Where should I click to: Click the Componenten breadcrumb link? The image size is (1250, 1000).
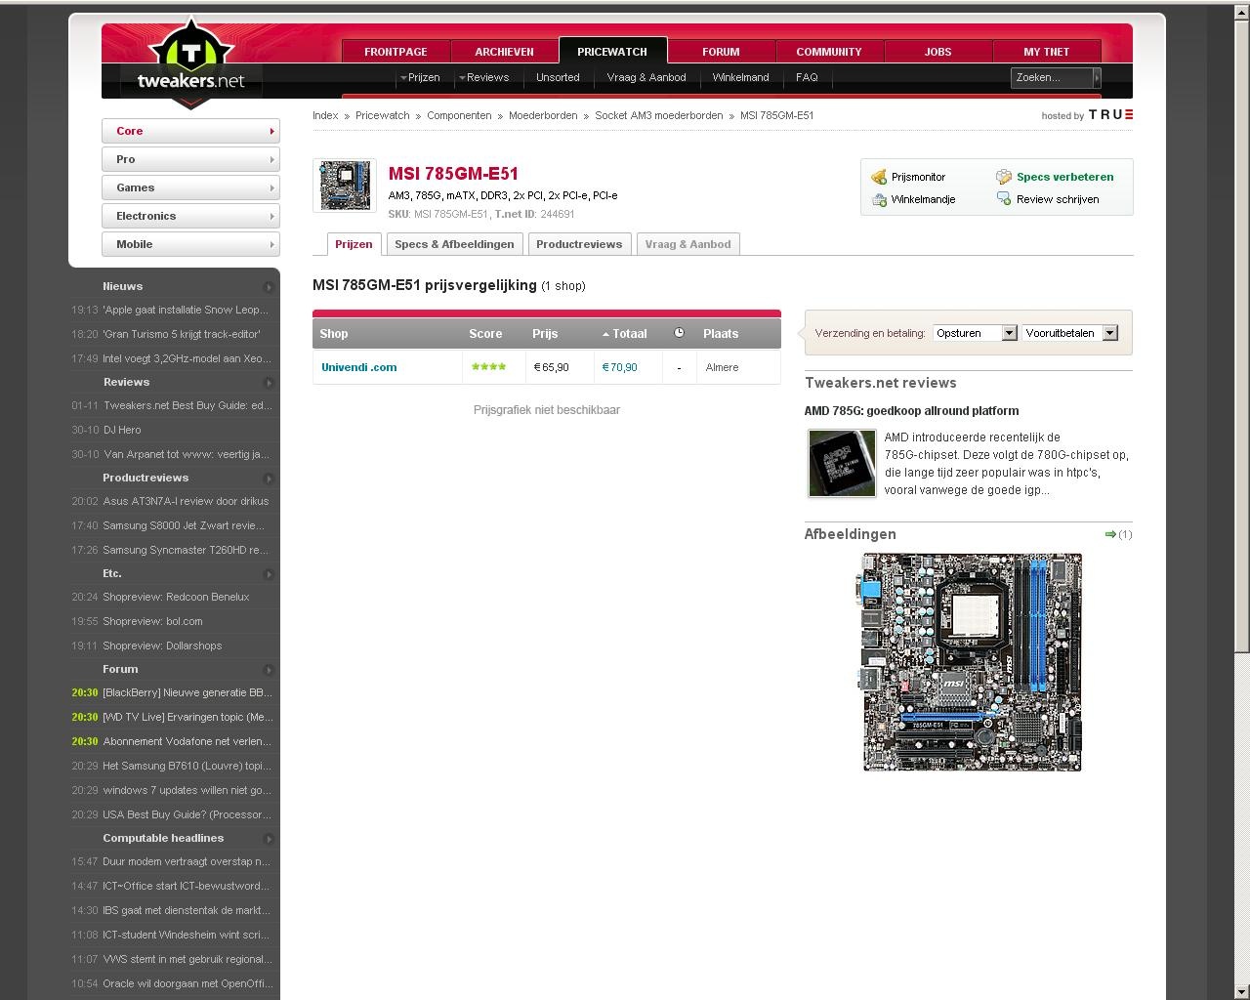(459, 115)
